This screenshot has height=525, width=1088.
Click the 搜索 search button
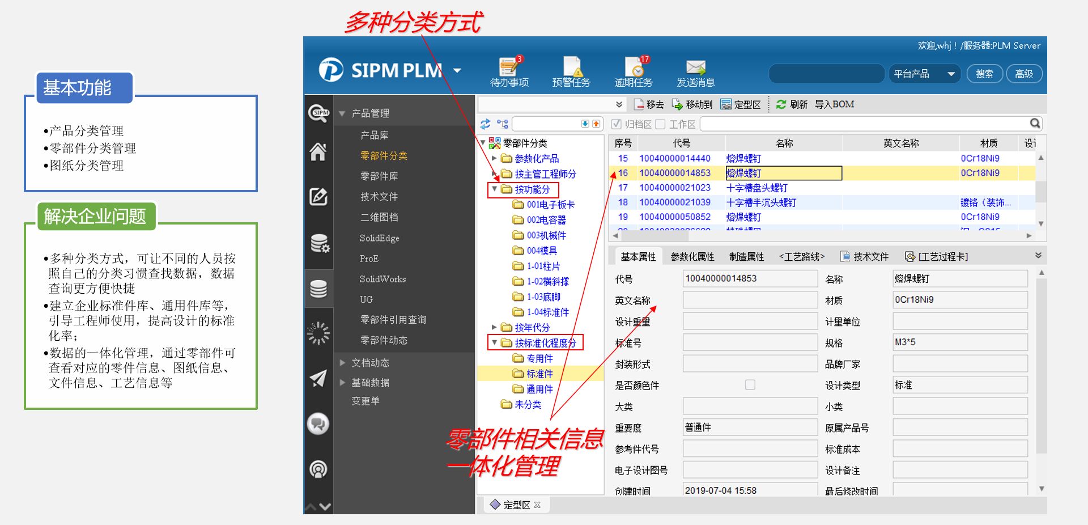pyautogui.click(x=984, y=74)
